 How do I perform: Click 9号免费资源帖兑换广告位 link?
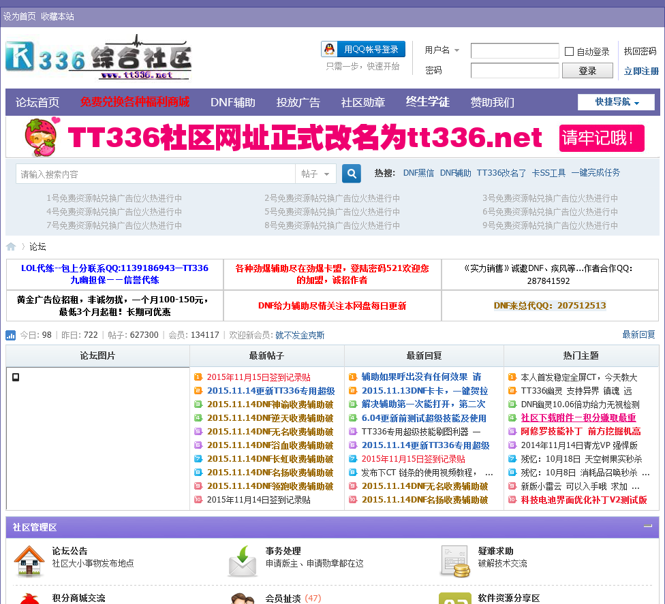tap(550, 225)
